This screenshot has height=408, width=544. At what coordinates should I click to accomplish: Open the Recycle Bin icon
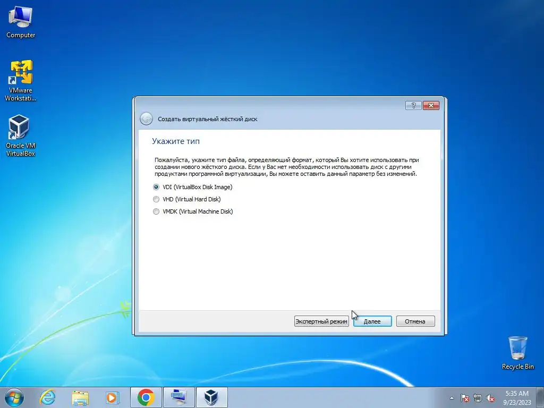coord(517,353)
